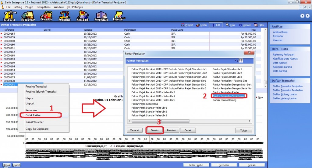Viewport: 312px width, 168px height.
Task: Choose Cetak Faktur from context menu
Action: pos(33,115)
